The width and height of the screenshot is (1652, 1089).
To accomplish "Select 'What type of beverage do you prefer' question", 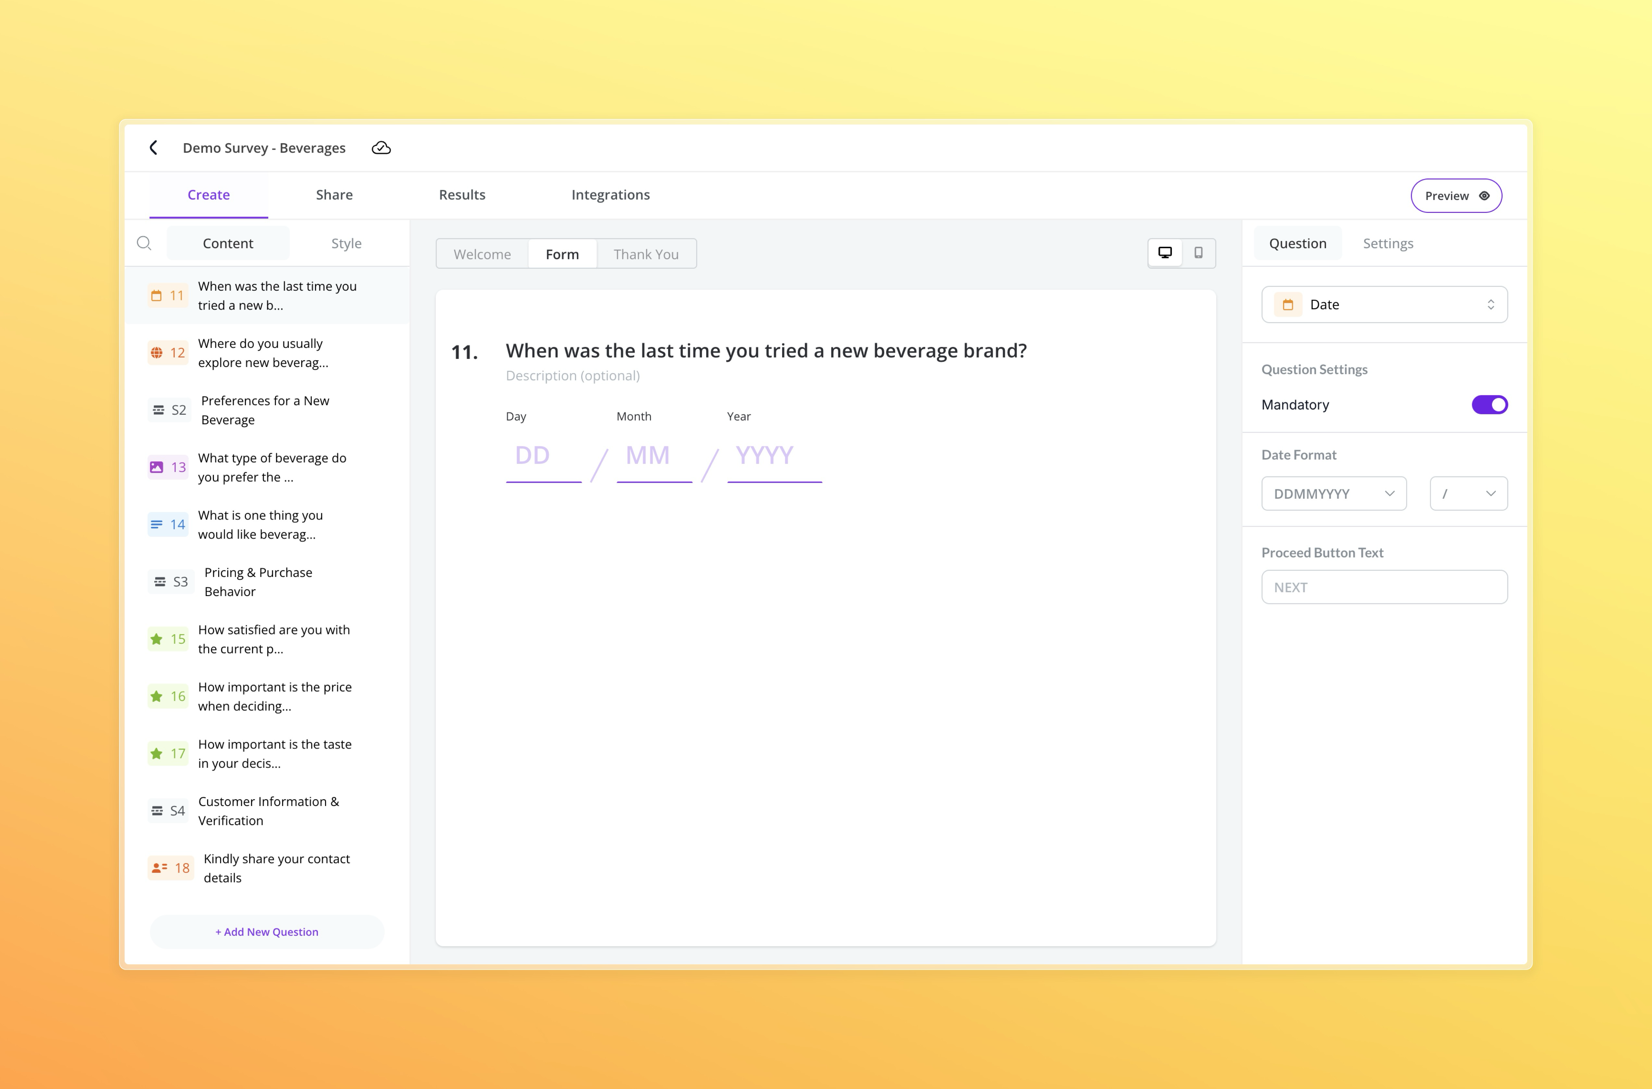I will [267, 467].
